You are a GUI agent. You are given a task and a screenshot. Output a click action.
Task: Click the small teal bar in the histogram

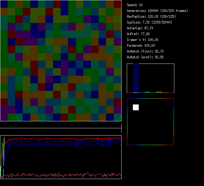point(147,92)
